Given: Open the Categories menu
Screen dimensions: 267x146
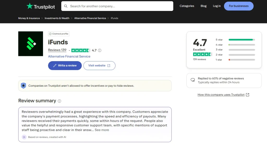Looking at the screenshot, I should click(x=187, y=6).
